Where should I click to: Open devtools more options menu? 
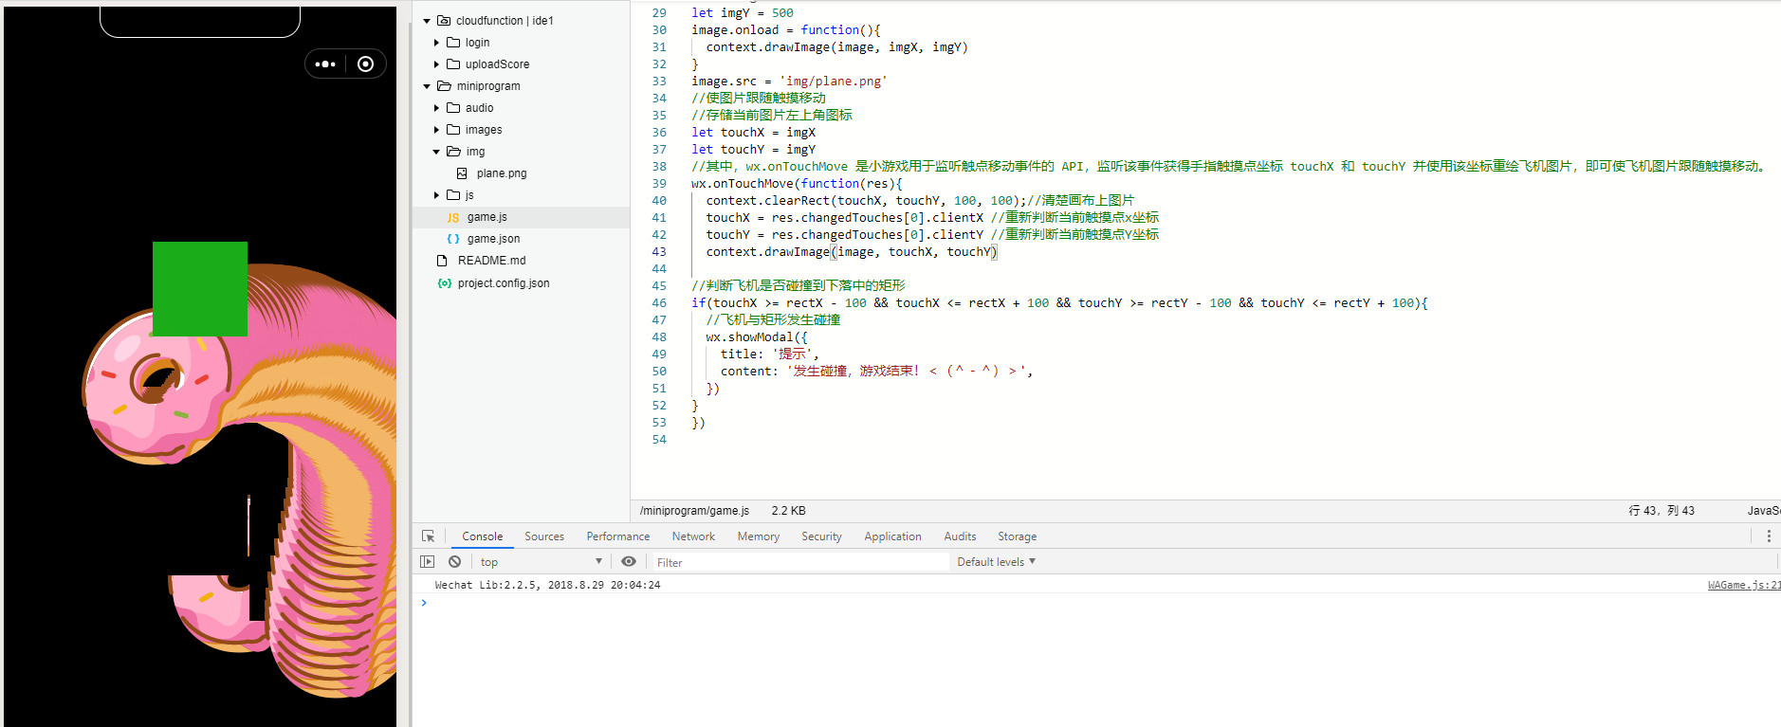tap(1769, 536)
